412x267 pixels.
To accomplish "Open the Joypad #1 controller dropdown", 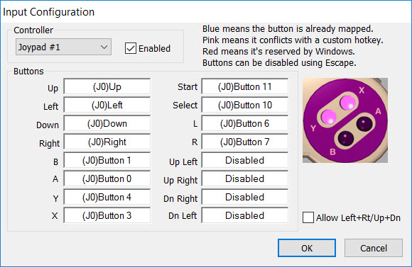I will [63, 47].
